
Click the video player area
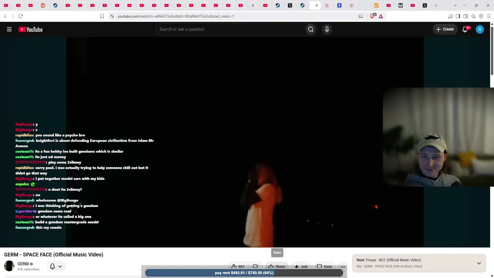coord(245,142)
